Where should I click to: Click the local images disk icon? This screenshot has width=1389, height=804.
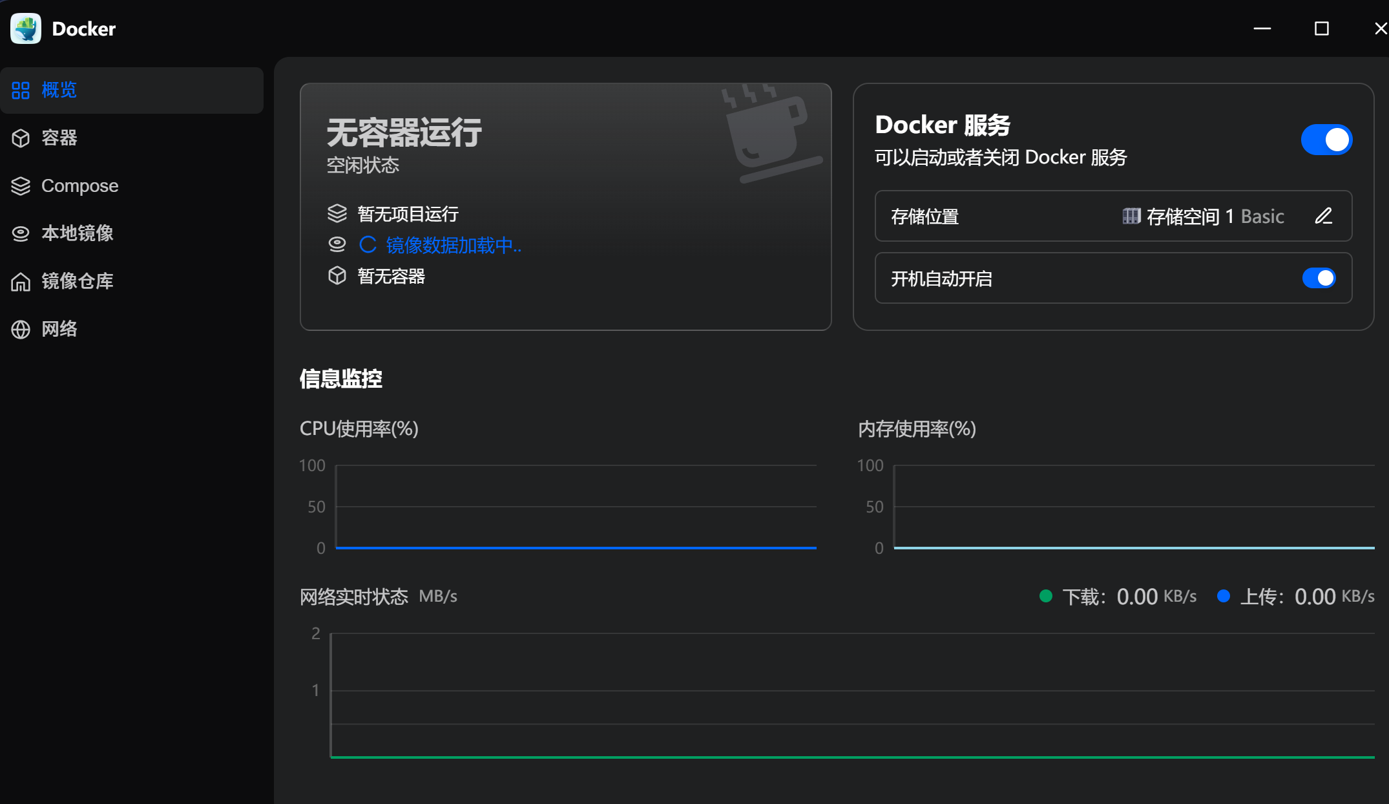[21, 234]
